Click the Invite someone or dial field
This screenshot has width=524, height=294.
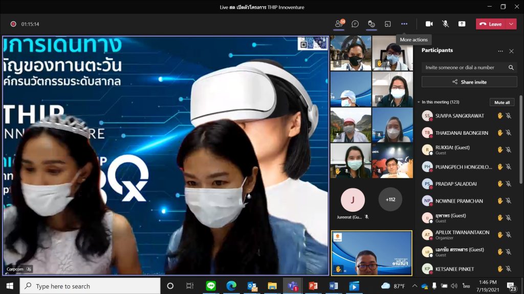click(463, 67)
